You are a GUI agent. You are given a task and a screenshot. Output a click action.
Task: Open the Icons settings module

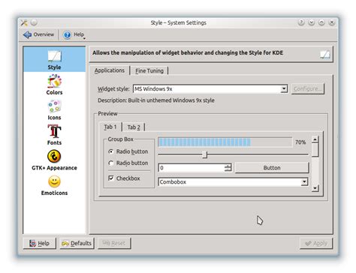54,110
